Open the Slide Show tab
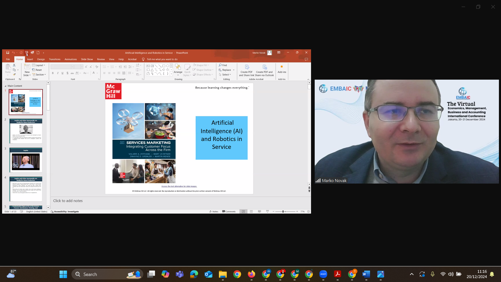This screenshot has width=501, height=282. pyautogui.click(x=87, y=59)
